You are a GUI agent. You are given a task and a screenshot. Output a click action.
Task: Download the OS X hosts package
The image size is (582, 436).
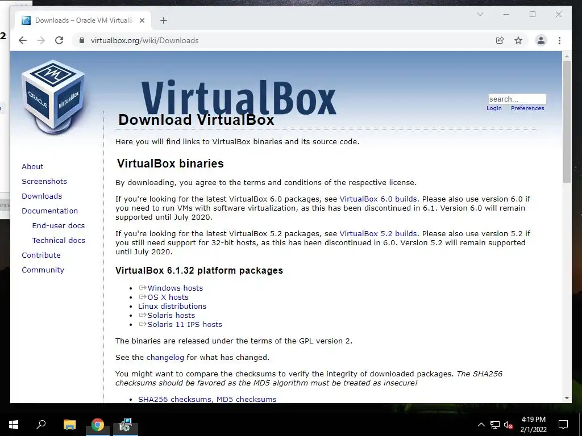click(x=168, y=297)
